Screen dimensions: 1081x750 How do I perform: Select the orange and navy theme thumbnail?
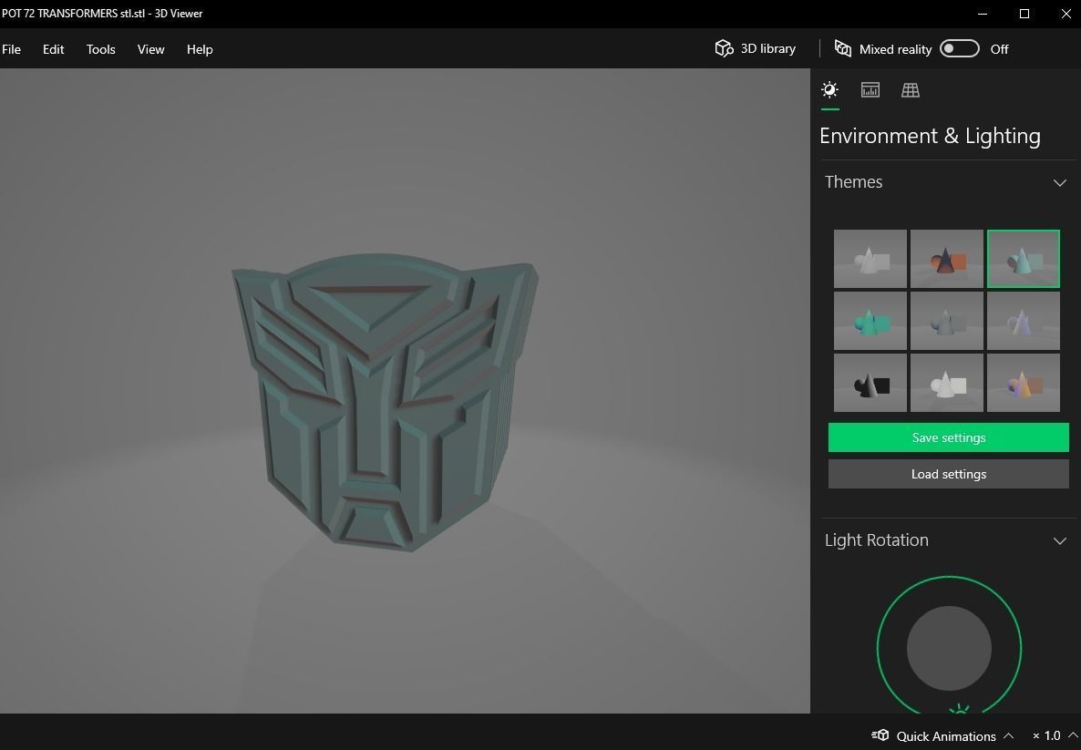(947, 259)
